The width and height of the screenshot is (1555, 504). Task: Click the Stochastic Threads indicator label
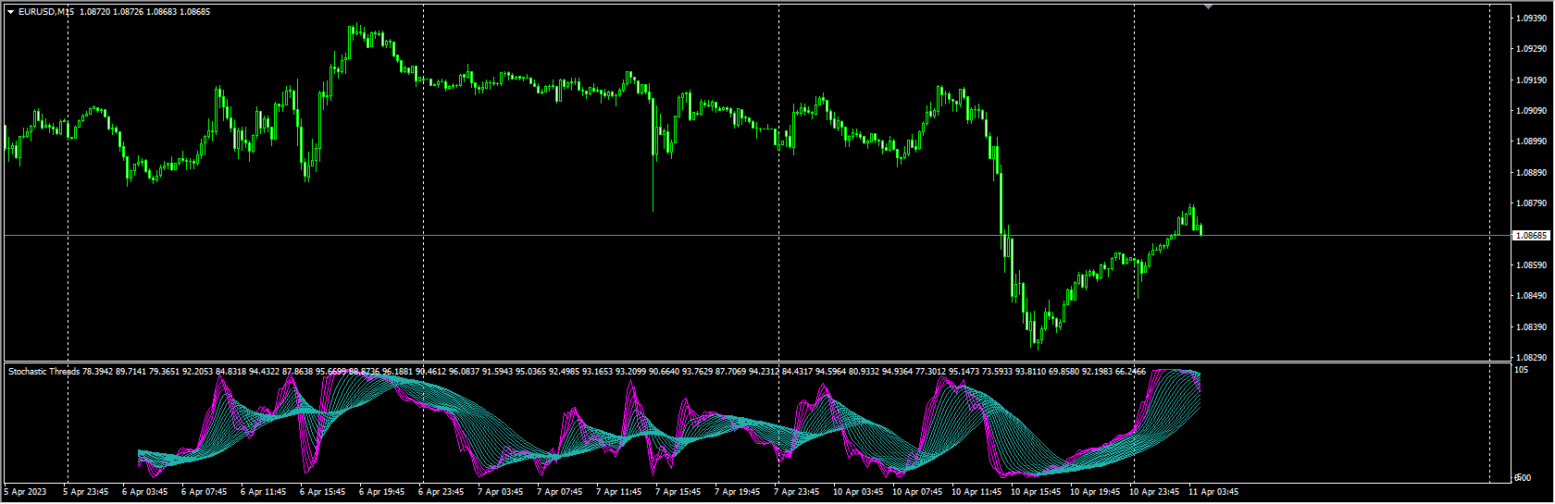(x=44, y=372)
